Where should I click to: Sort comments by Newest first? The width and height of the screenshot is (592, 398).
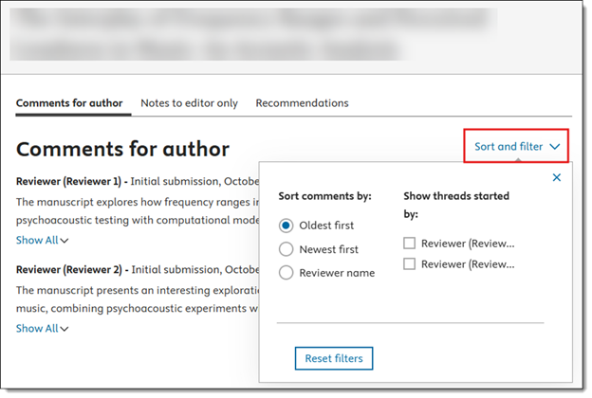coord(287,249)
